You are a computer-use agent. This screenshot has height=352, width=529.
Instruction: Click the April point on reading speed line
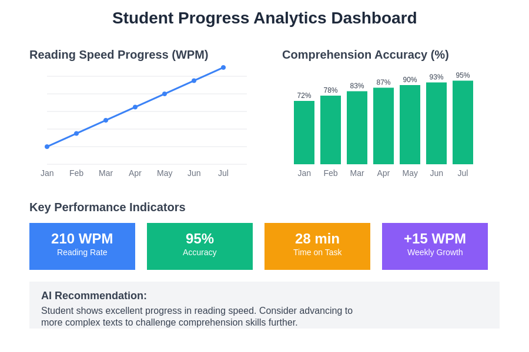[x=135, y=107]
